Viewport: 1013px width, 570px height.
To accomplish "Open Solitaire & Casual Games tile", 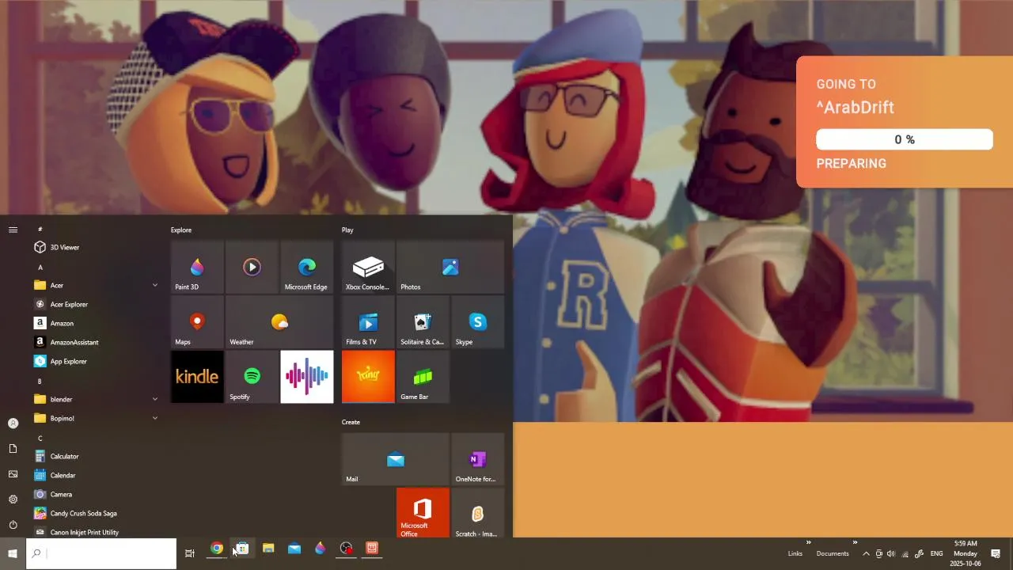I will pos(423,322).
